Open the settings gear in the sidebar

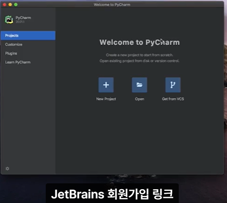[x=8, y=169]
